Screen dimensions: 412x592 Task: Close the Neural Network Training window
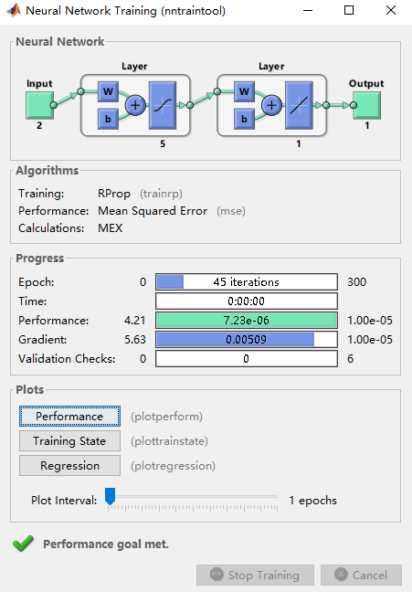(x=391, y=11)
